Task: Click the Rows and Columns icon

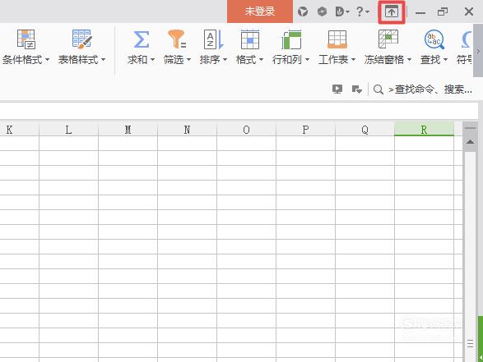Action: point(291,39)
